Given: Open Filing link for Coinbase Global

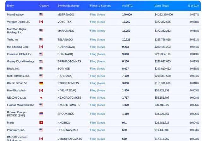Looking at the screenshot, I should pyautogui.click(x=93, y=54).
